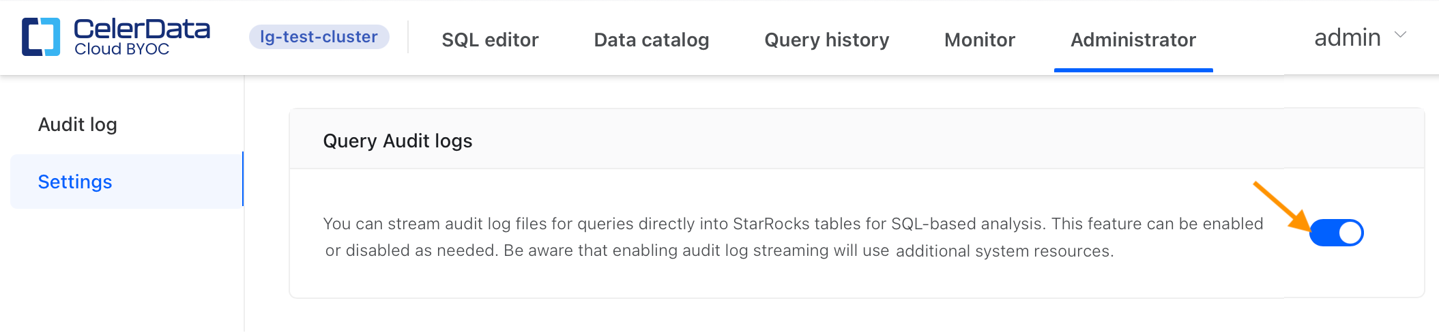This screenshot has height=333, width=1439.
Task: Click the CelerData square bracket logo icon
Action: (x=41, y=37)
